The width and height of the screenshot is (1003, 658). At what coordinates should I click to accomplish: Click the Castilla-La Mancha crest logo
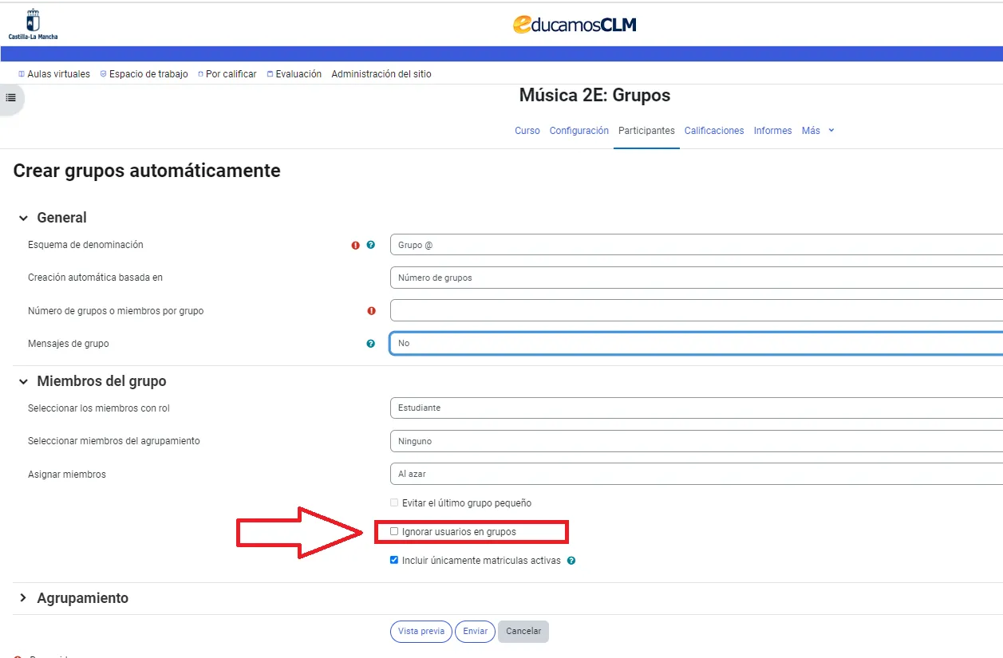[33, 24]
